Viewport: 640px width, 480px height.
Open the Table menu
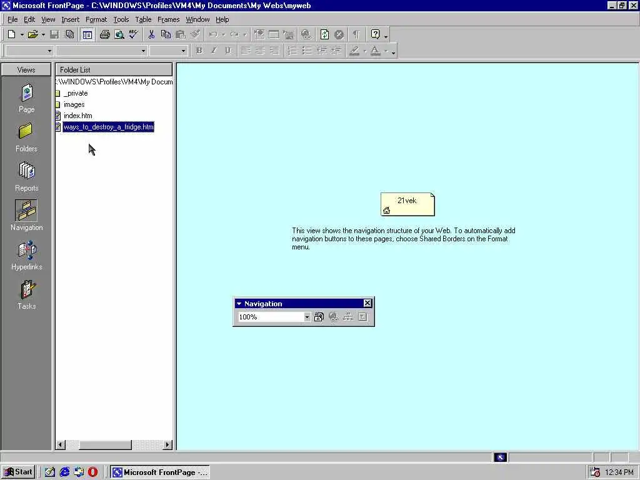143,19
